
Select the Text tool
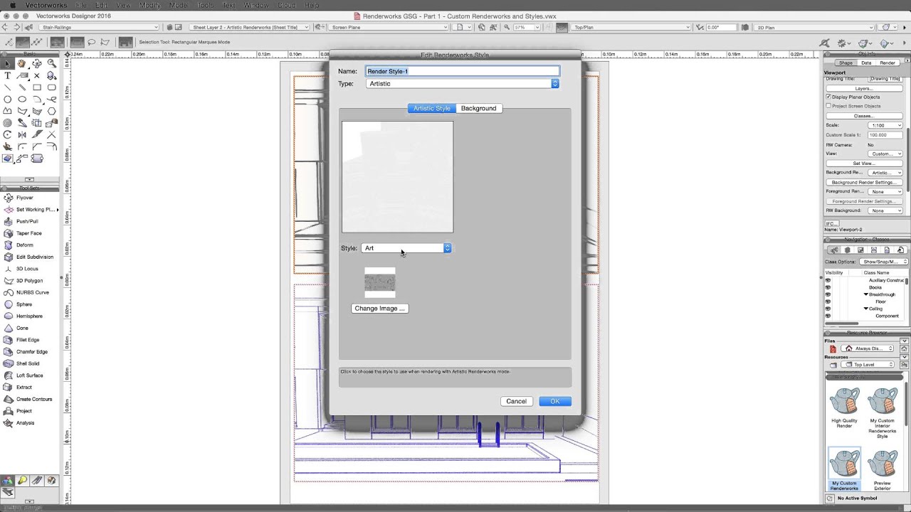coord(8,75)
